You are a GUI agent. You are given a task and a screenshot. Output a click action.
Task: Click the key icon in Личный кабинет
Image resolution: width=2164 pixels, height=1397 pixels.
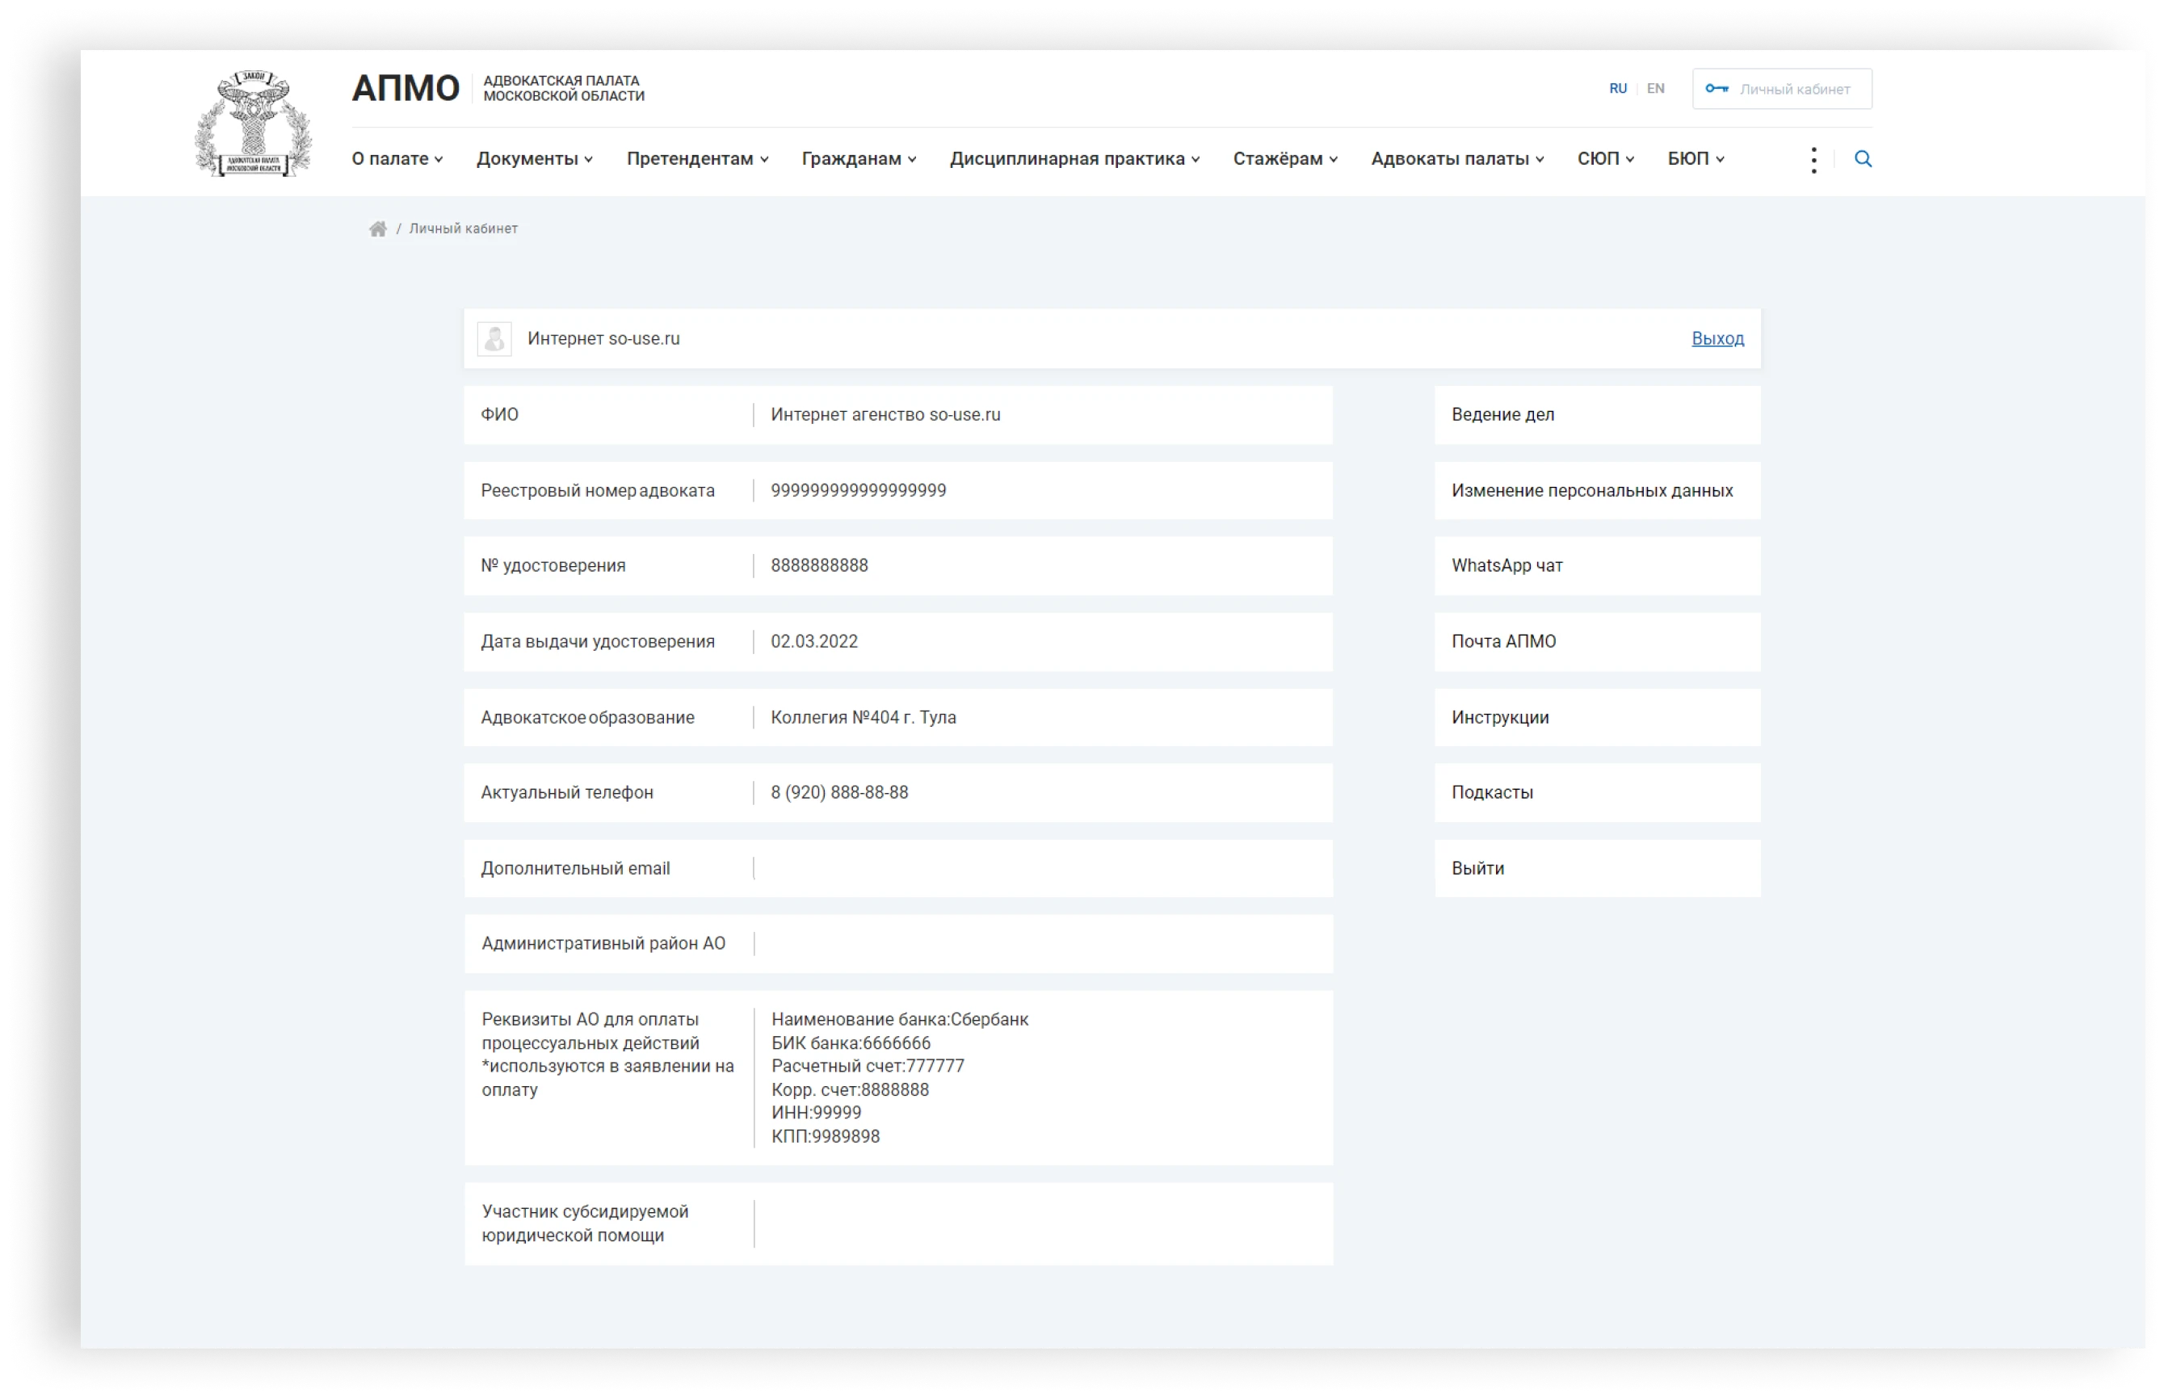pos(1716,89)
